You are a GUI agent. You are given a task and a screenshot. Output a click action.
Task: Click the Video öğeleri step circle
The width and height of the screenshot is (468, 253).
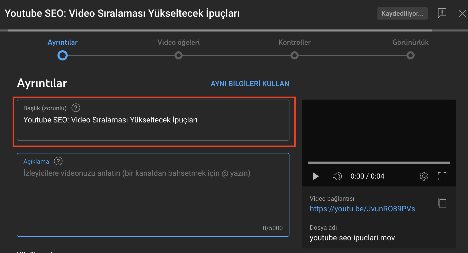pyautogui.click(x=179, y=55)
